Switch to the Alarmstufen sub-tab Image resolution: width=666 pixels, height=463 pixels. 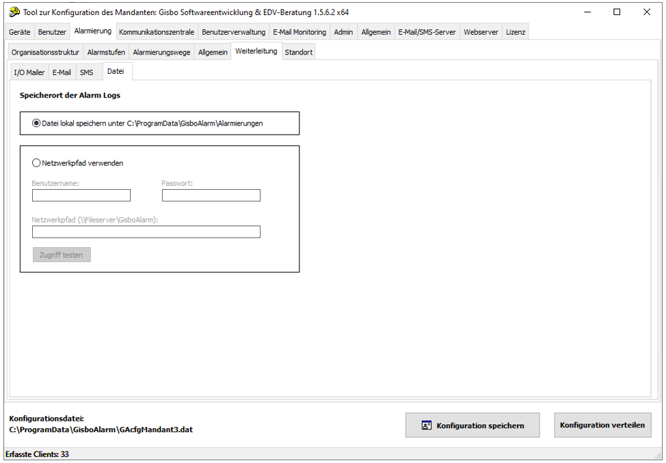click(106, 52)
